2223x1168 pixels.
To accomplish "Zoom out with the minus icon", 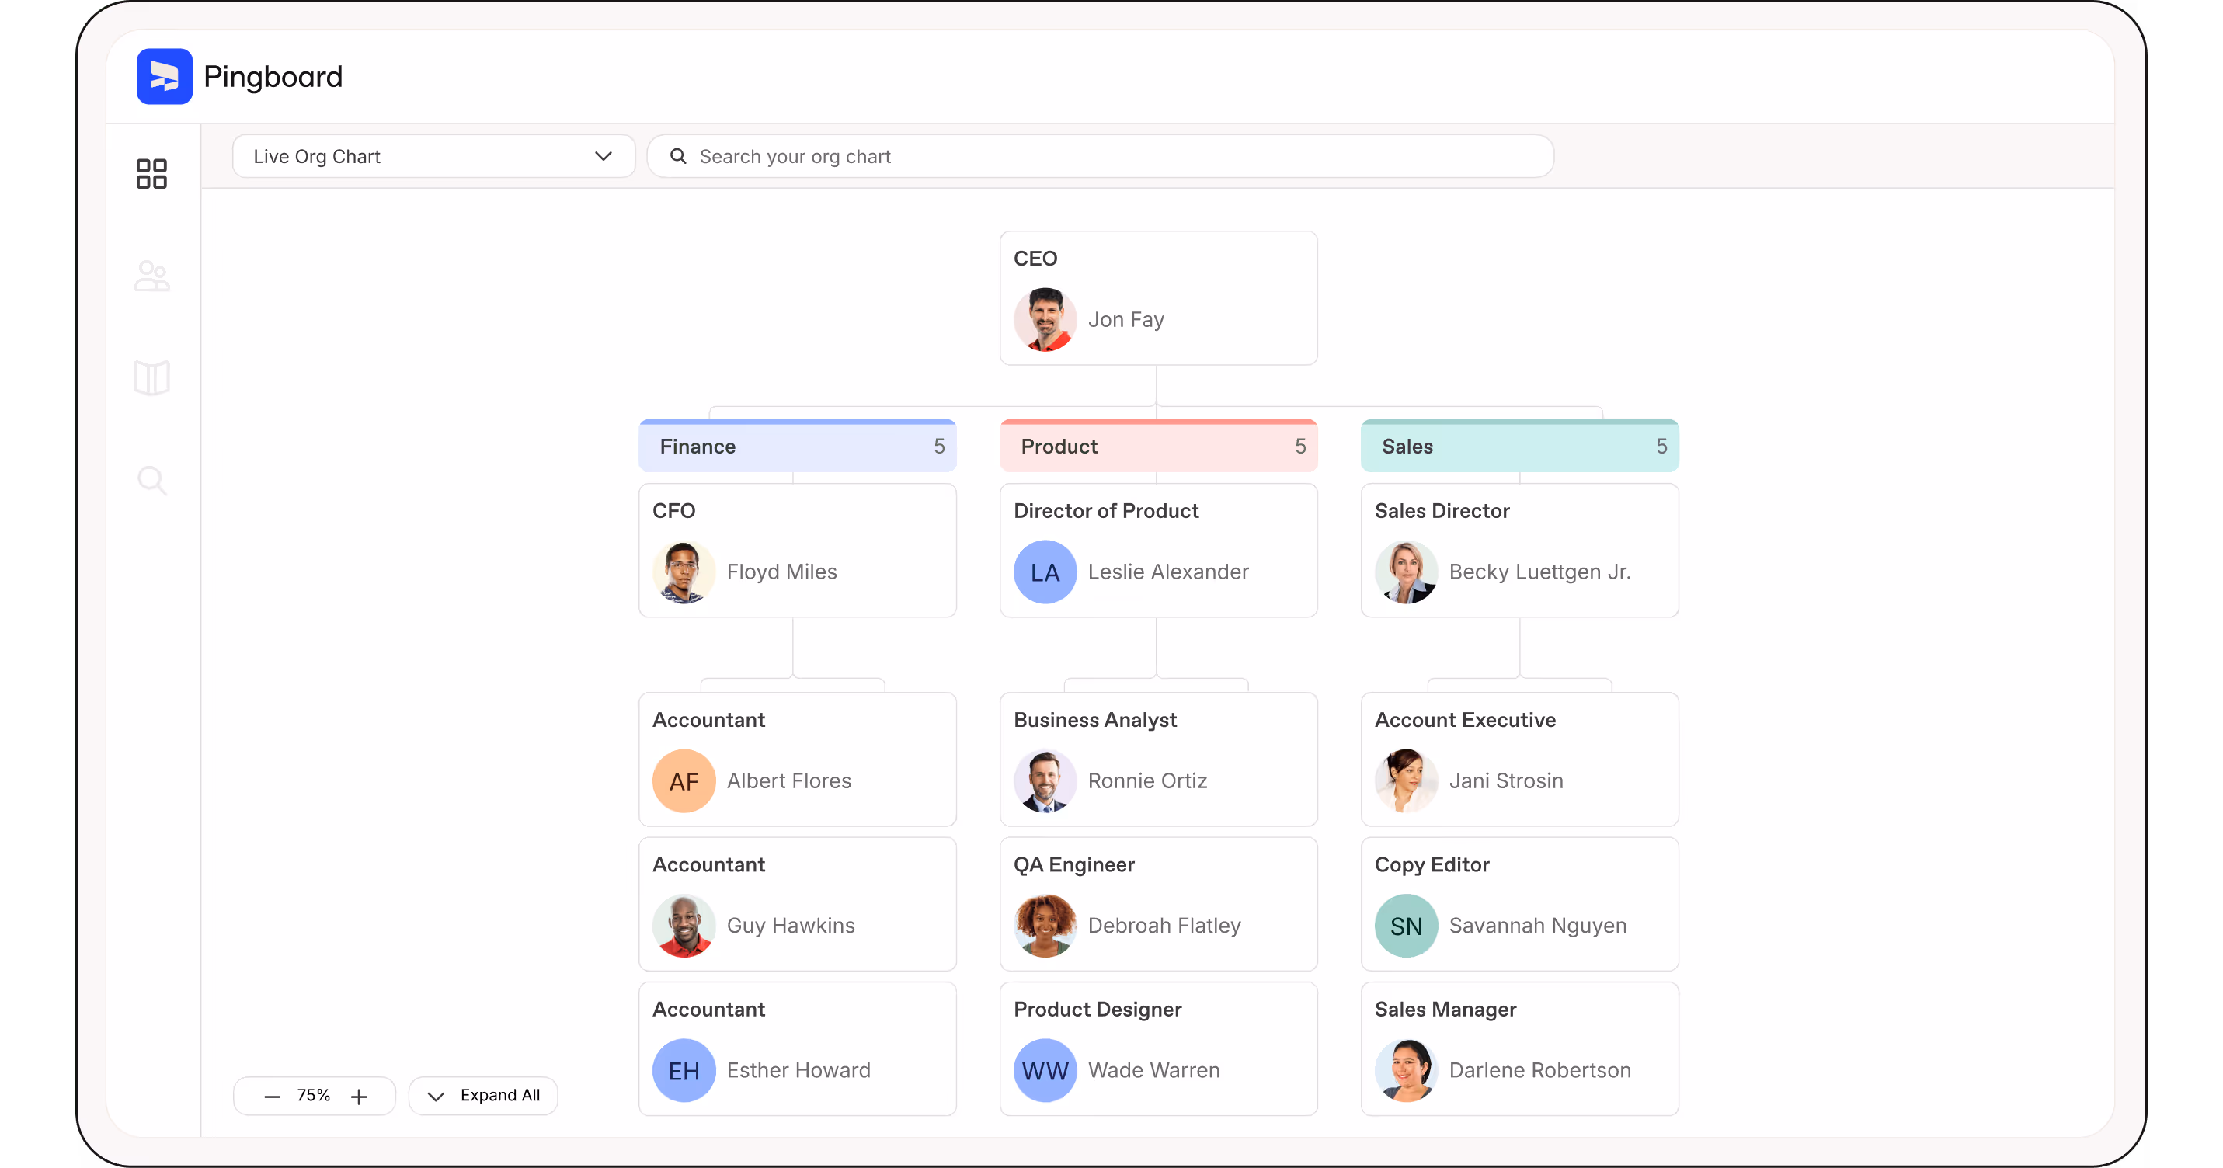I will click(x=272, y=1096).
